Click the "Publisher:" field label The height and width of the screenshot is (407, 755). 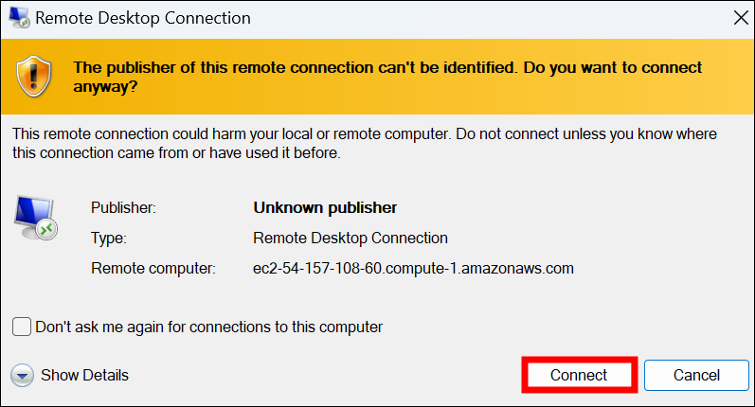(123, 207)
